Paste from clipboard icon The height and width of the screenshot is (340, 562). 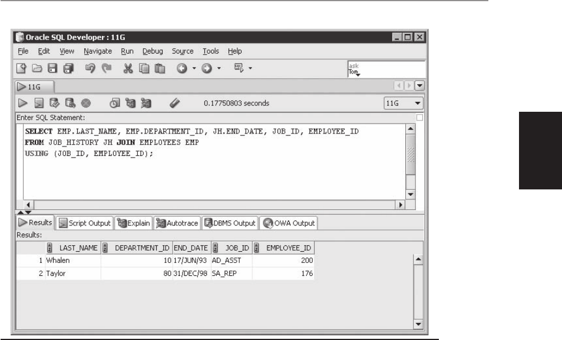(160, 68)
